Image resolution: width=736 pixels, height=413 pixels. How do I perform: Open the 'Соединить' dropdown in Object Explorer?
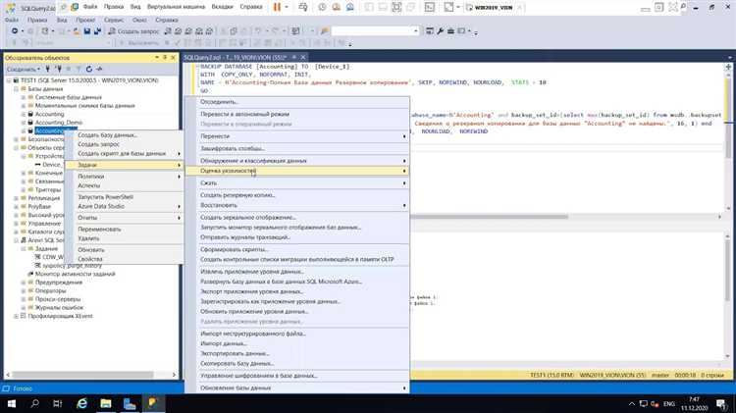coord(22,70)
